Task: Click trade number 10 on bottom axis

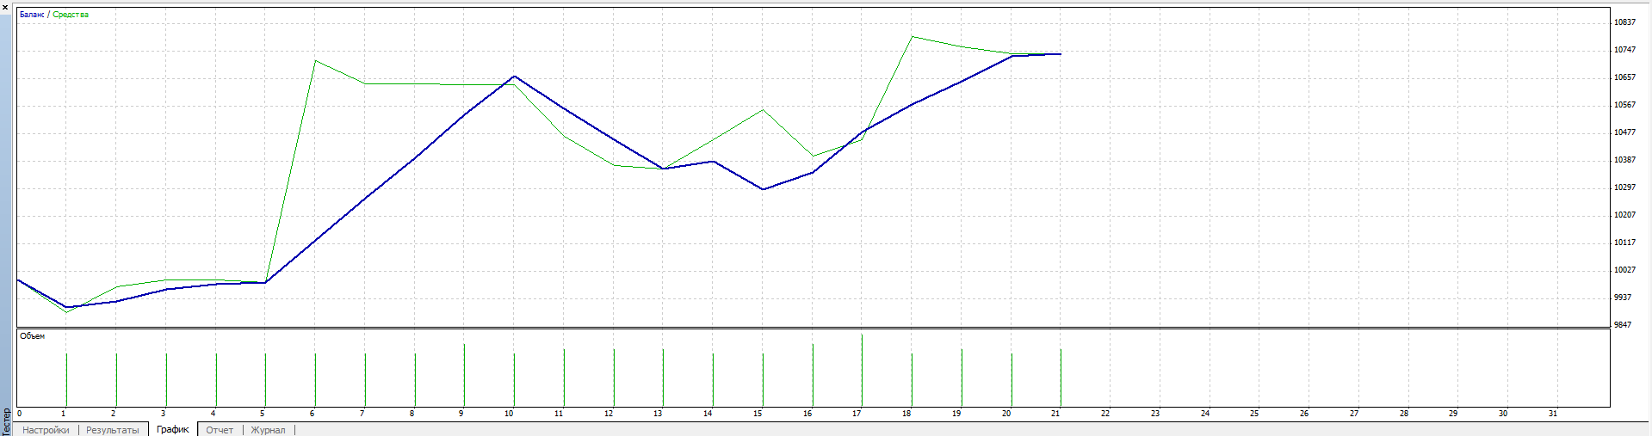Action: coord(509,414)
